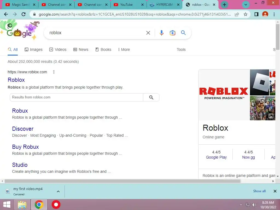Switch to the first Channel content tab
This screenshot has height=210, width=280.
click(56, 5)
